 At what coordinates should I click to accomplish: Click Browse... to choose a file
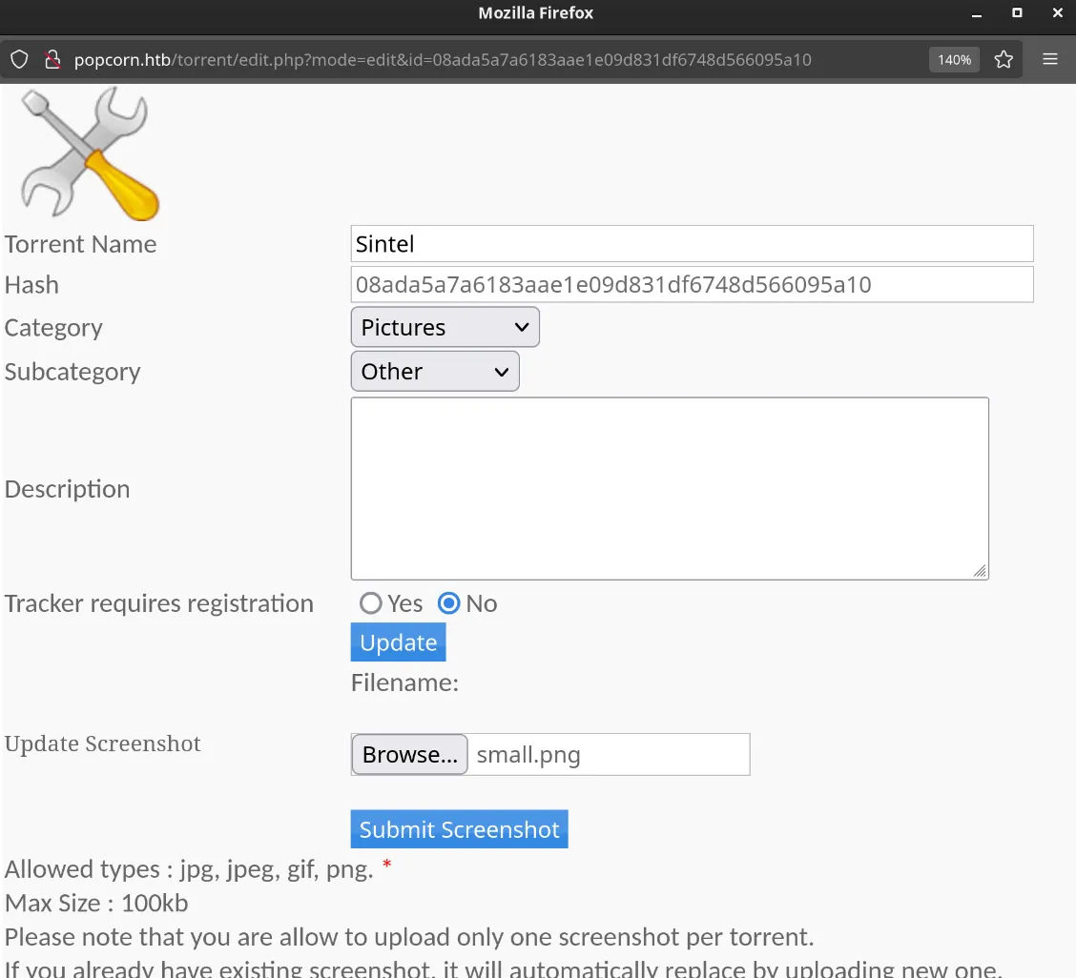(409, 755)
